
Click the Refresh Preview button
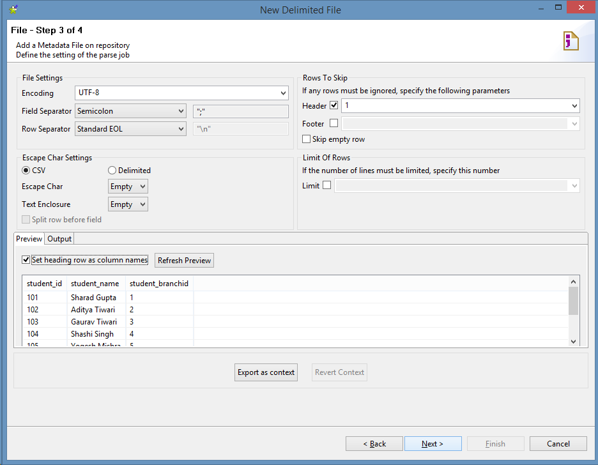coord(184,260)
